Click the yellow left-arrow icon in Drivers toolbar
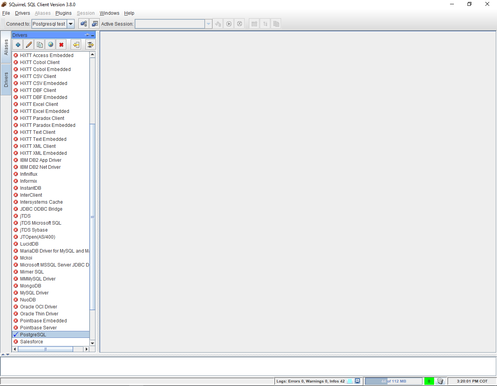 [76, 45]
